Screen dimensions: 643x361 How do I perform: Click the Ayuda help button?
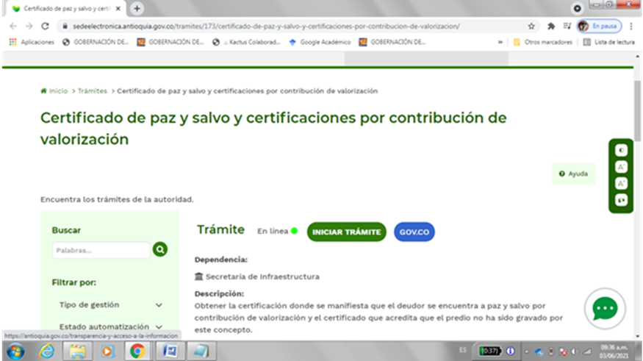pyautogui.click(x=573, y=174)
